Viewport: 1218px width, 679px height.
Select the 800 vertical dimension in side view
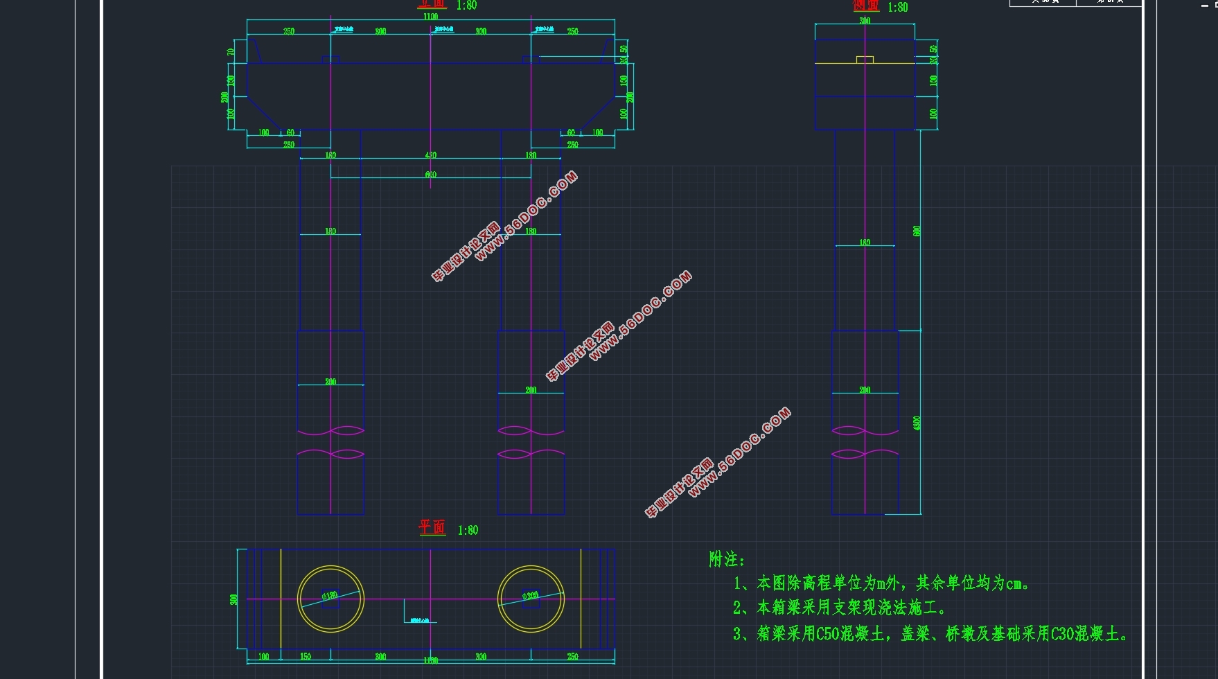tap(917, 231)
